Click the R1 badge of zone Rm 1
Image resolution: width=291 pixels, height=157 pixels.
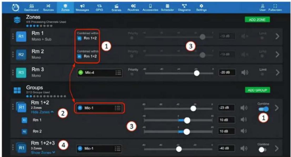pyautogui.click(x=21, y=36)
